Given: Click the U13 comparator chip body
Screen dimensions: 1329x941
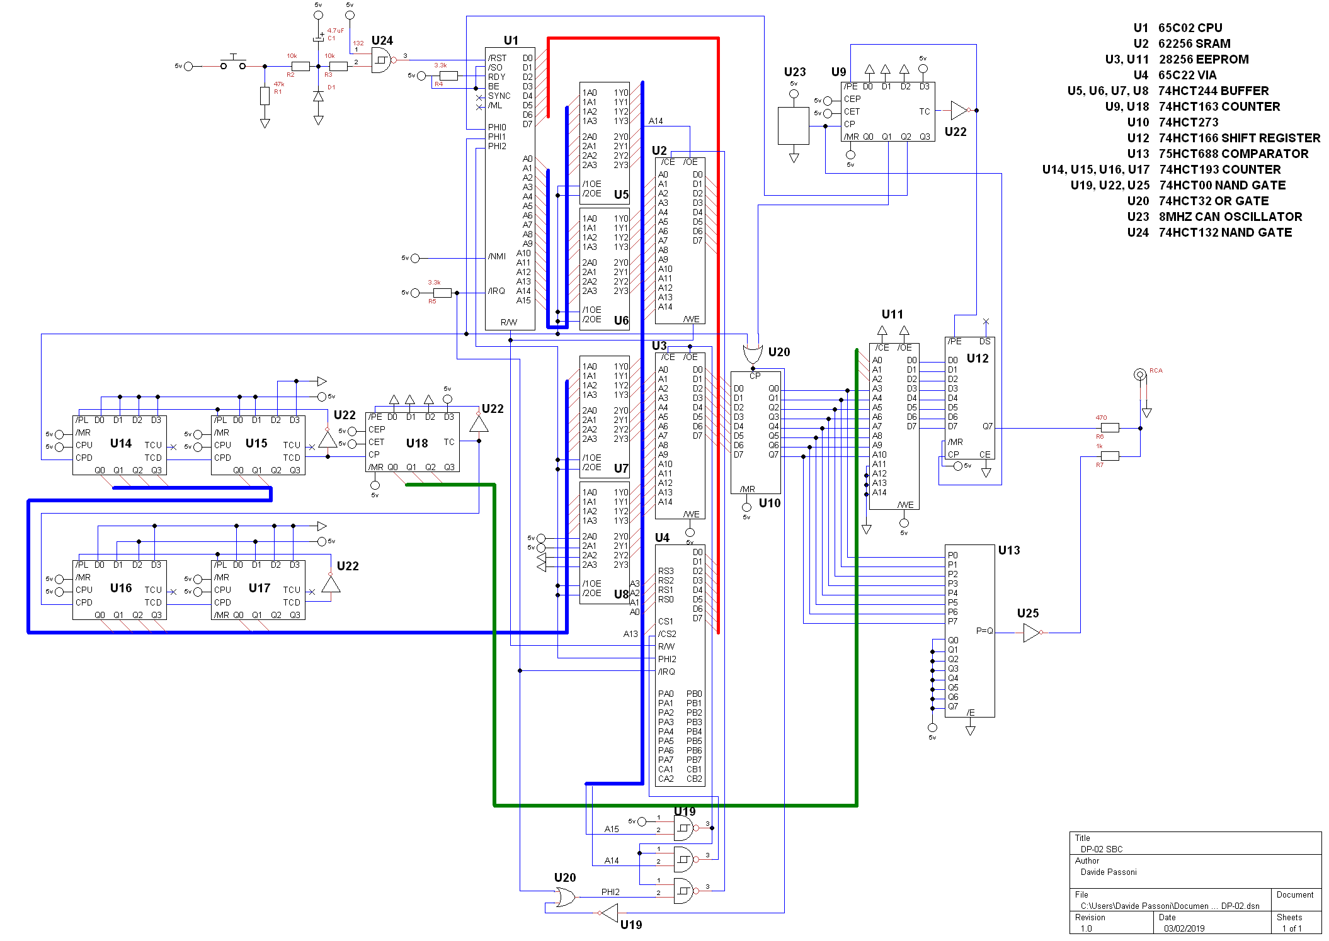Looking at the screenshot, I should (970, 598).
